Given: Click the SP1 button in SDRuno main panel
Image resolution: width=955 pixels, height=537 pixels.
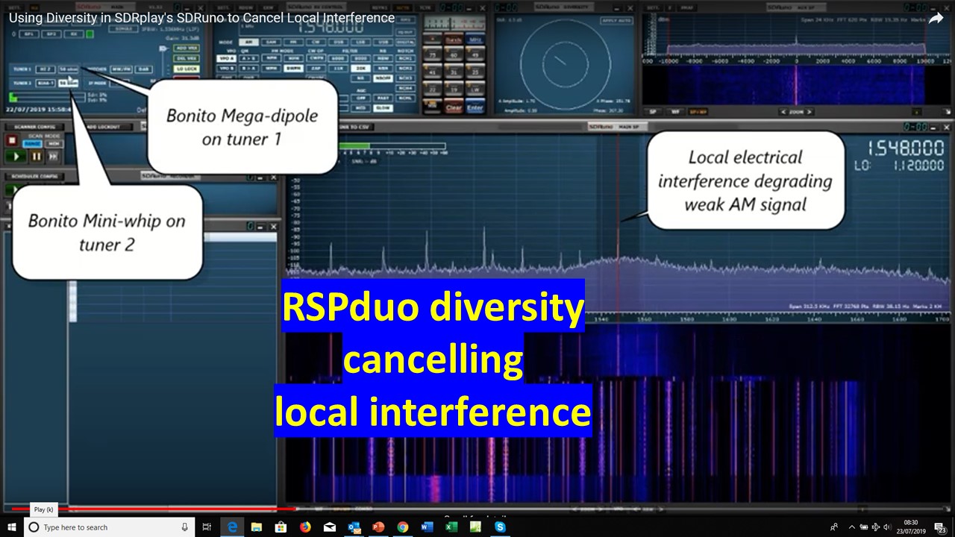Looking at the screenshot, I should pyautogui.click(x=29, y=34).
